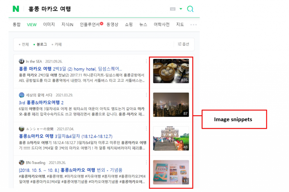Click the Naver logo
Image resolution: width=289 pixels, height=192 pixels.
16,9
